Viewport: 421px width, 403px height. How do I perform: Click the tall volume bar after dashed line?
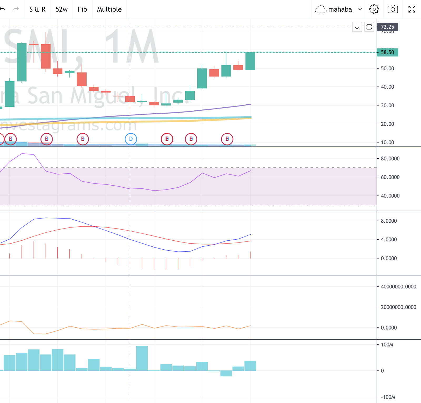142,358
